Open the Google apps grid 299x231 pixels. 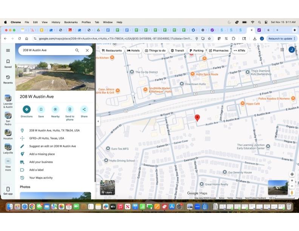point(282,50)
